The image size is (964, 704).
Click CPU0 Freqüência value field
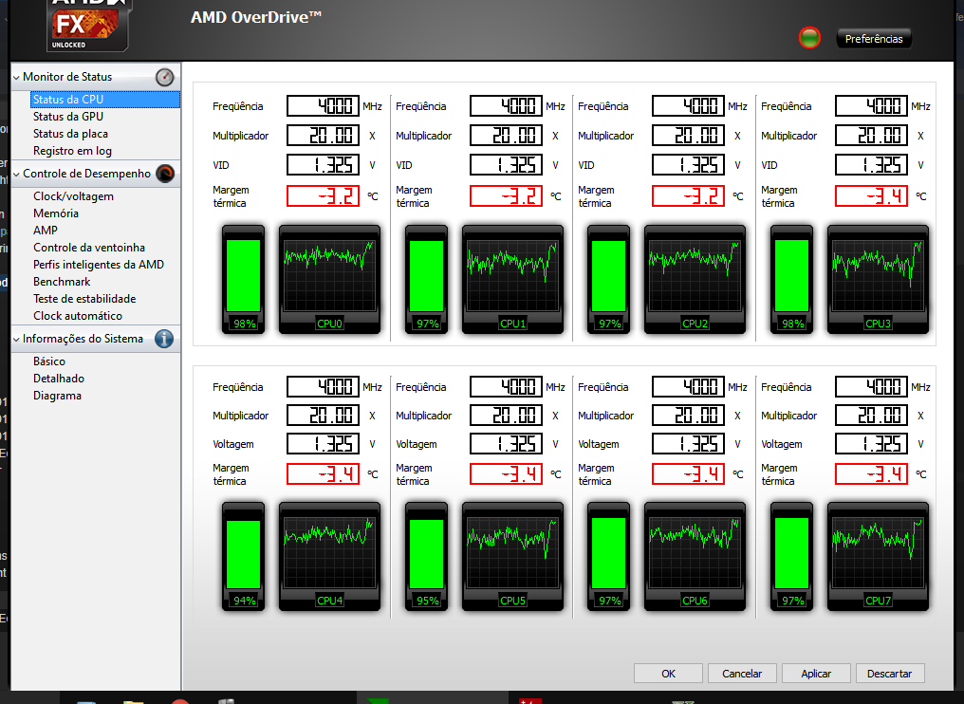coord(323,105)
